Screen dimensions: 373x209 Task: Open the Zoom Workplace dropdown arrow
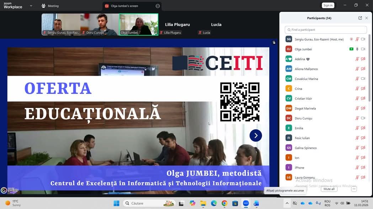(x=31, y=6)
